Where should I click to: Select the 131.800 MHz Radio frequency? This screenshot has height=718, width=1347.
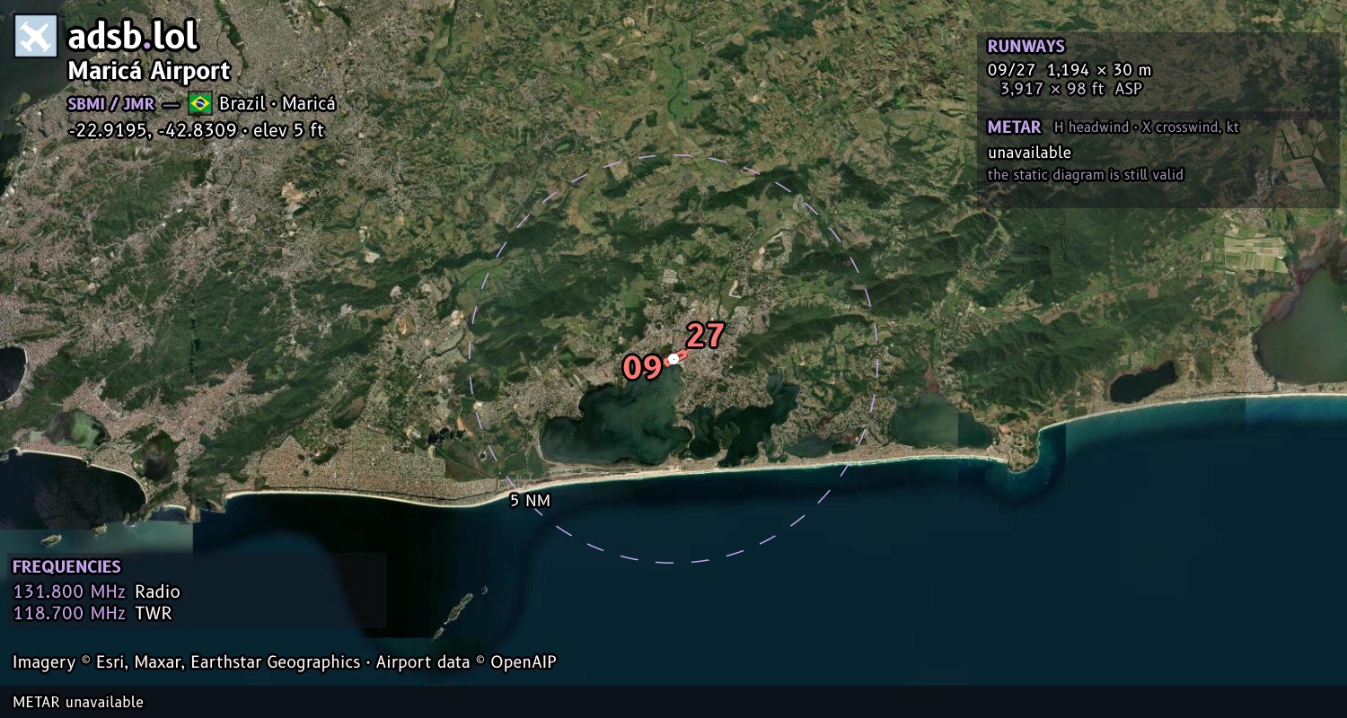[x=96, y=591]
